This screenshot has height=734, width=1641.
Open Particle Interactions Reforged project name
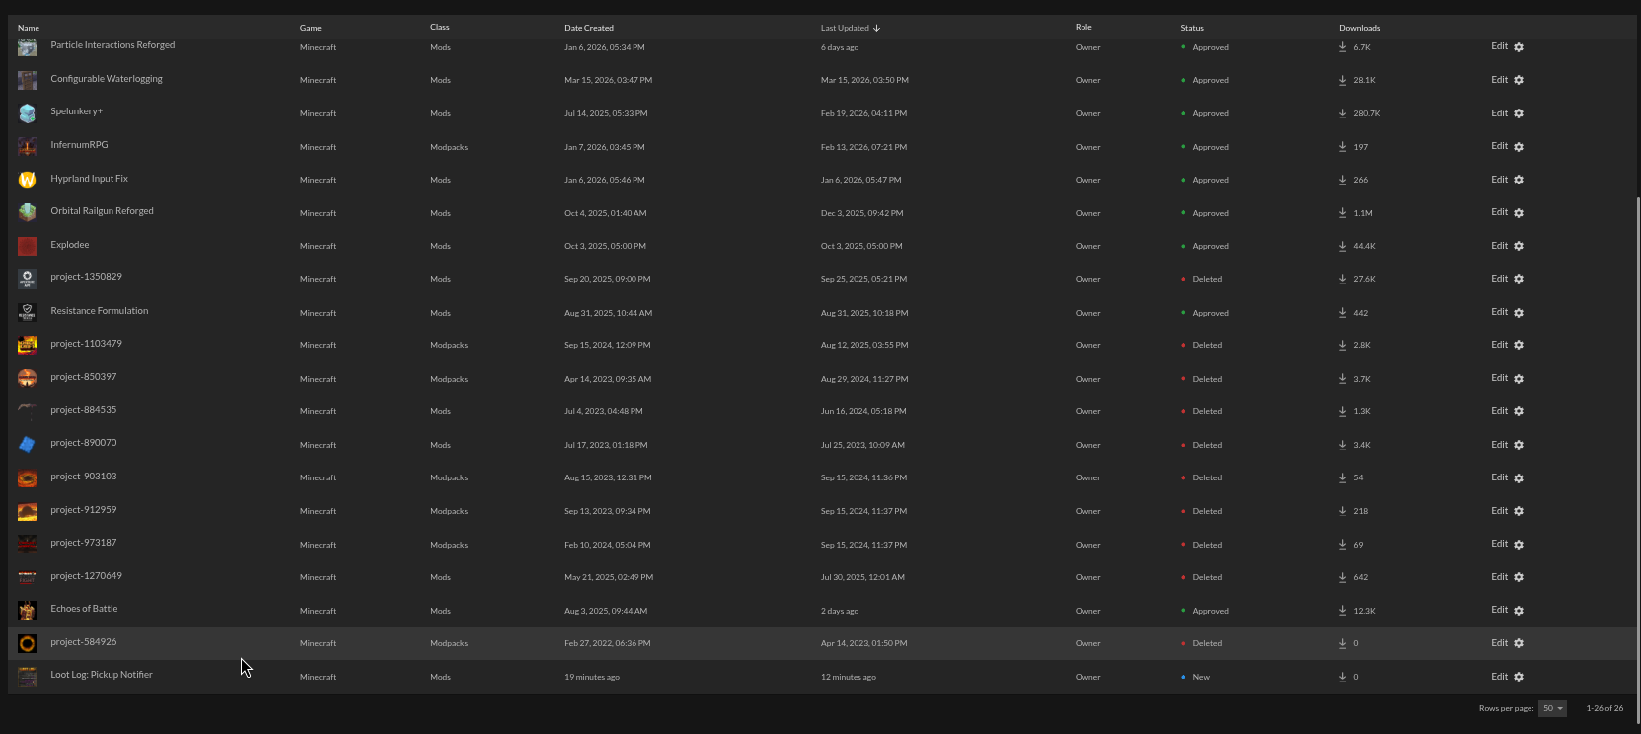tap(112, 45)
